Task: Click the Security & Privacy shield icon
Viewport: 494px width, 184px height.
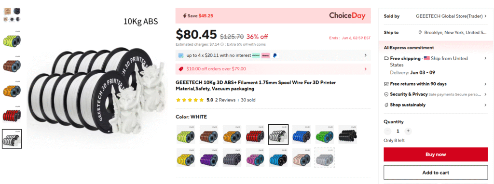Action: coord(386,94)
